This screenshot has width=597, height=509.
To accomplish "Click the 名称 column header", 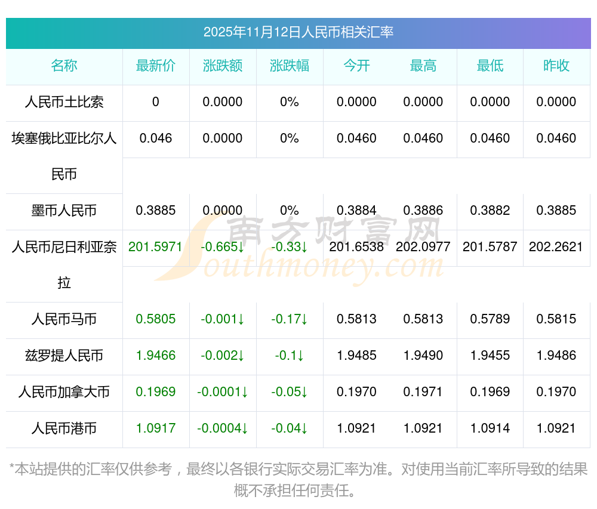I will (64, 66).
